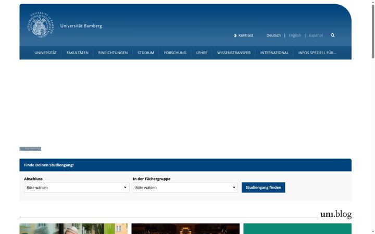Switch language to English
375x234 pixels.
coord(295,35)
